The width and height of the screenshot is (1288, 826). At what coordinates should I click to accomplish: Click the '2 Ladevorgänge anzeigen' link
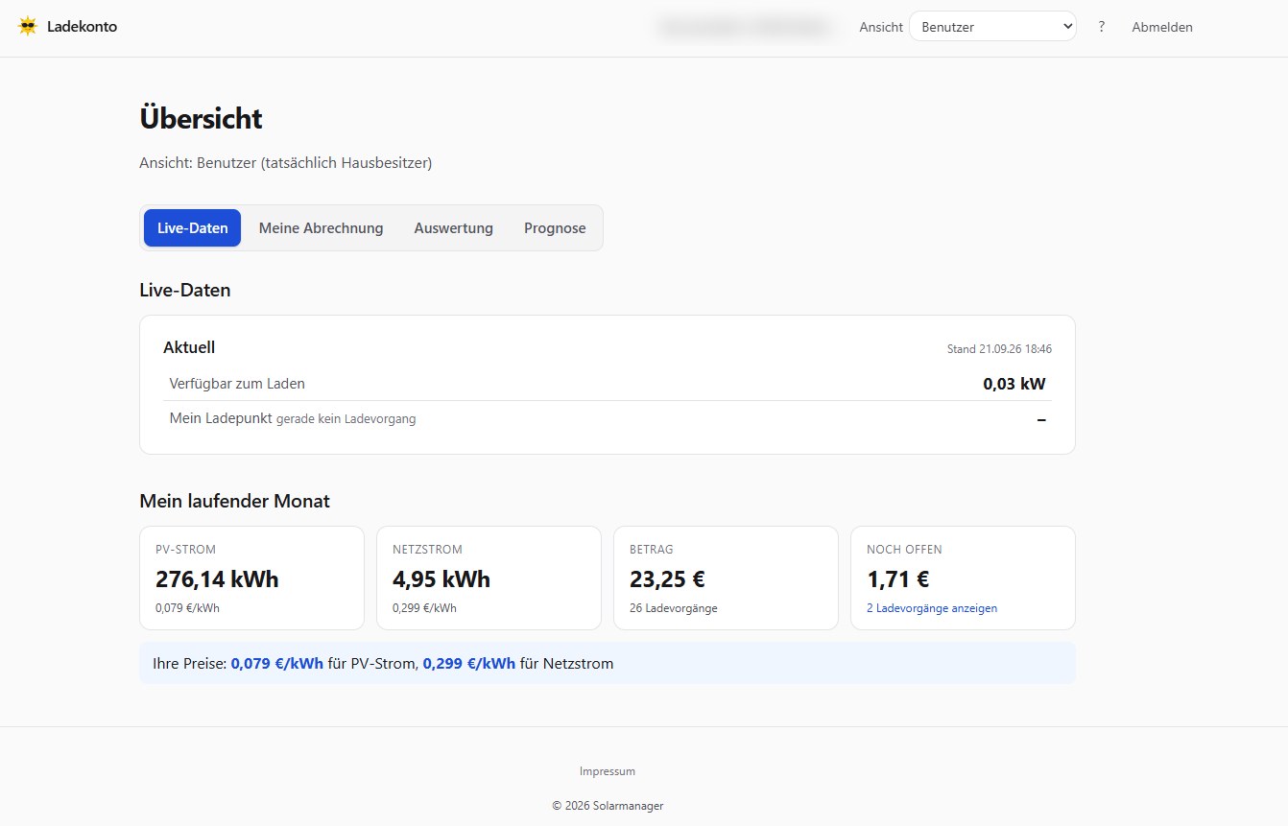point(932,608)
